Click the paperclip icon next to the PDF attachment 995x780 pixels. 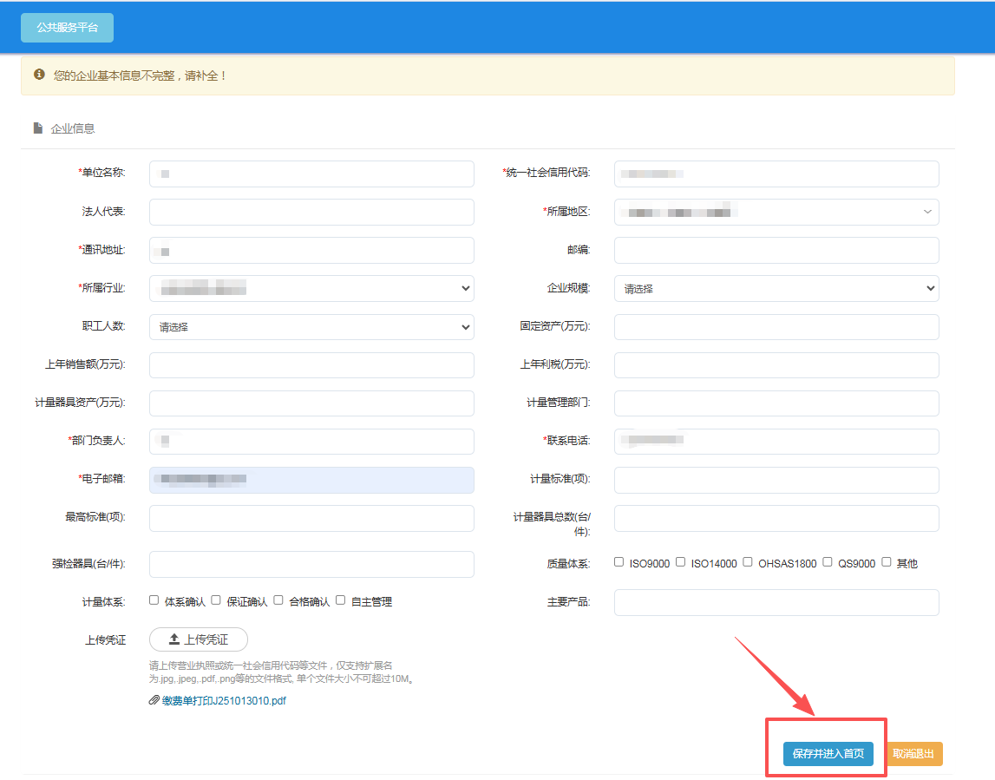pyautogui.click(x=154, y=700)
